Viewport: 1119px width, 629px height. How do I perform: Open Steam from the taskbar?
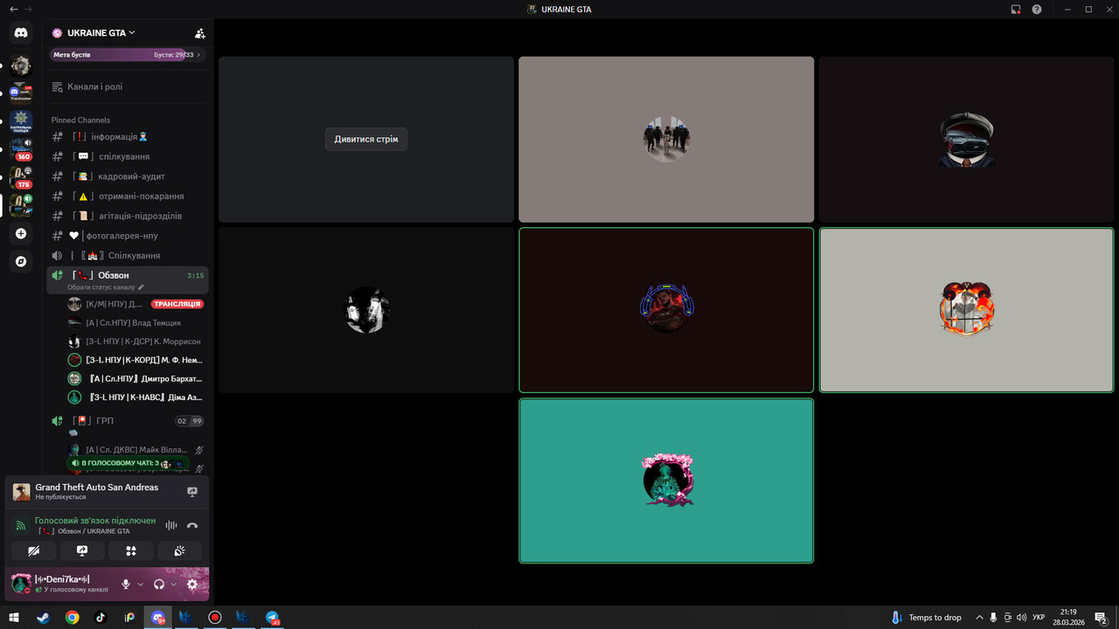(43, 617)
